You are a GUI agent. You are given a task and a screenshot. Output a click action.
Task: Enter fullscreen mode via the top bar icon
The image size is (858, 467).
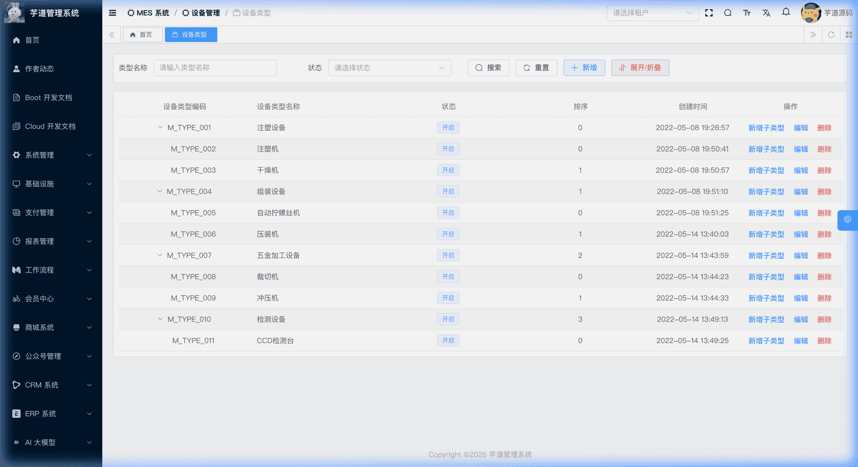[x=709, y=13]
